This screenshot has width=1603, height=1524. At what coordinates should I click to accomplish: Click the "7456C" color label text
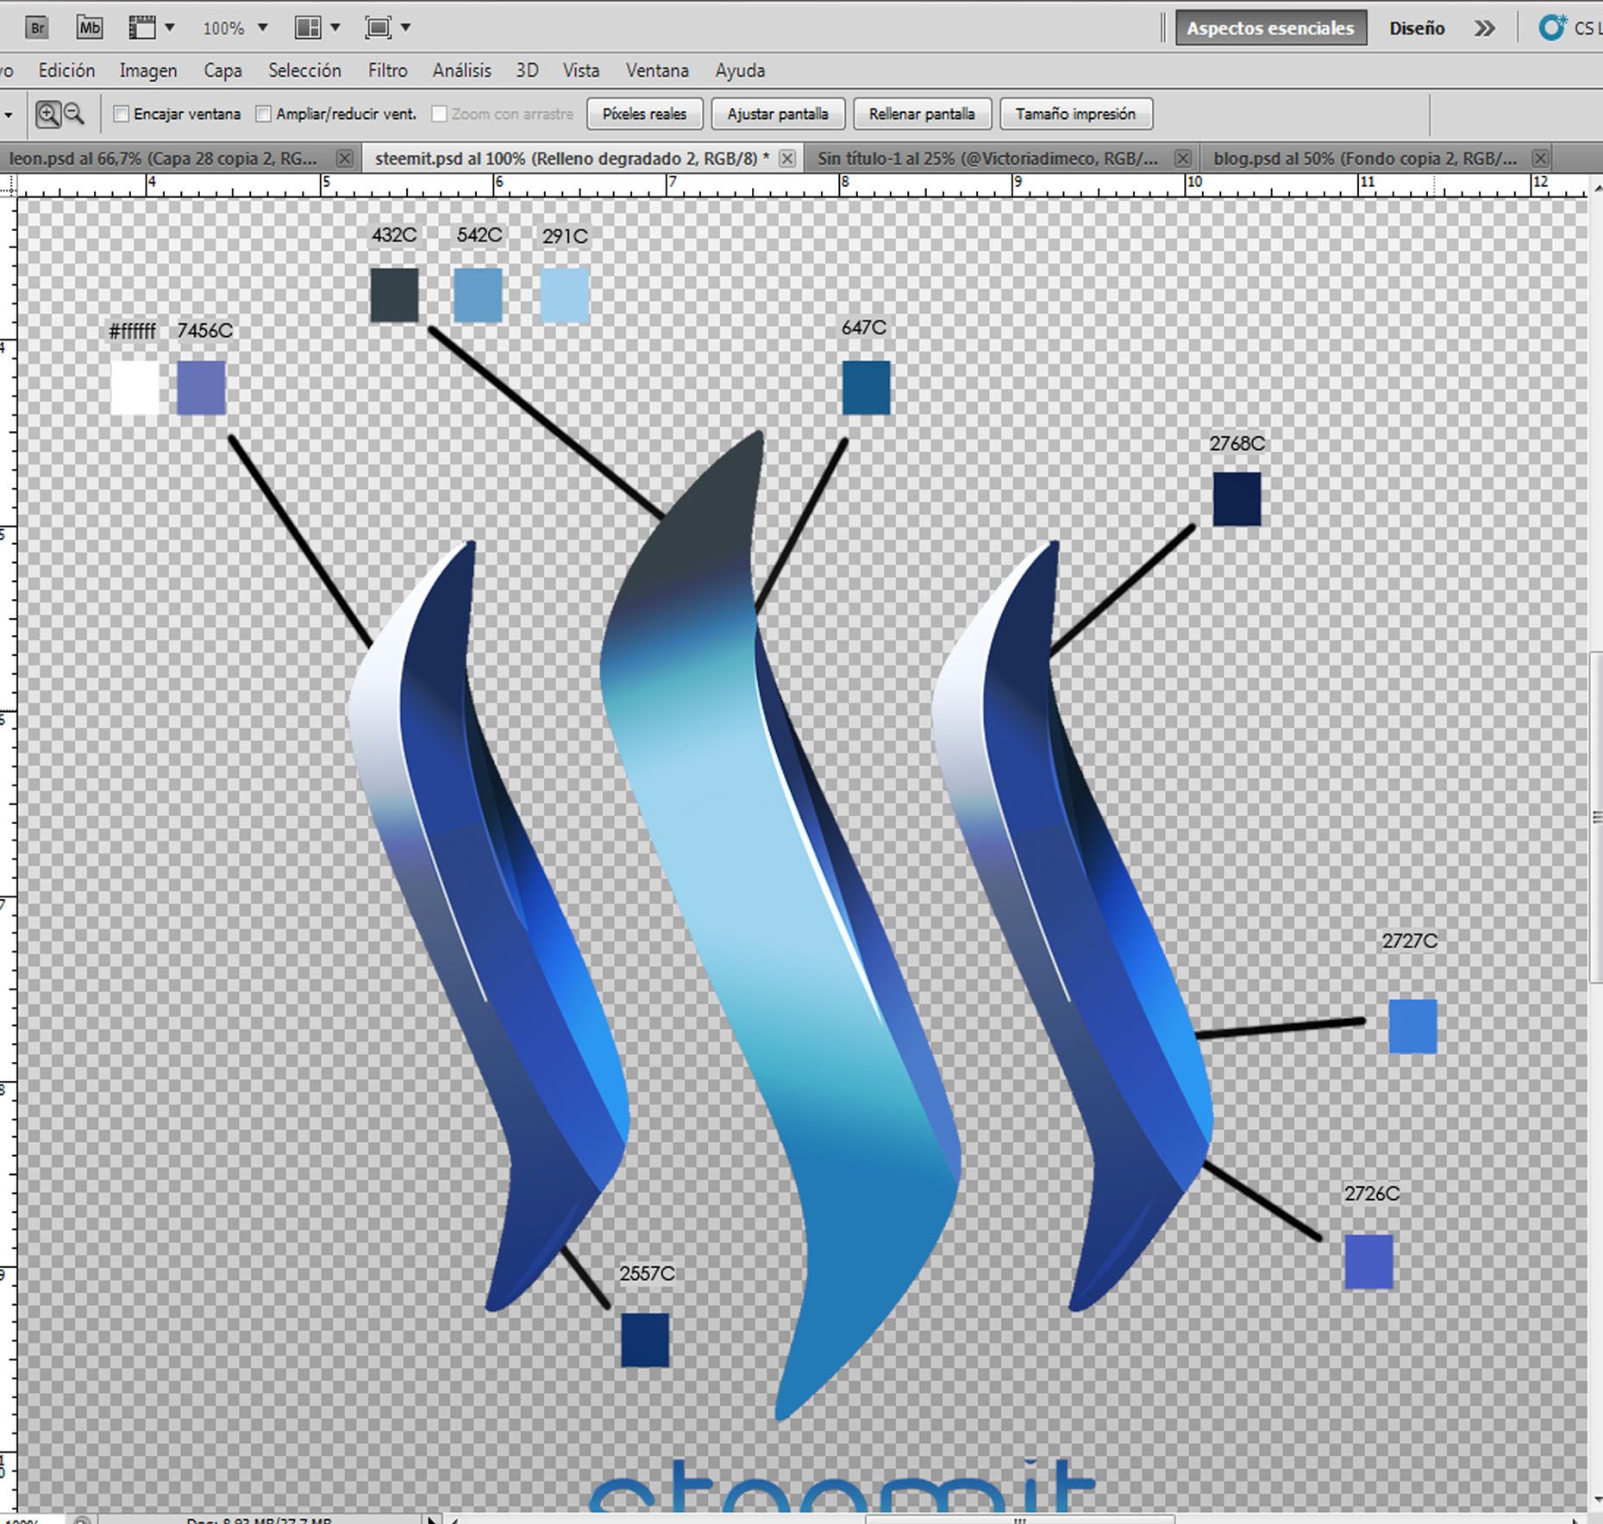click(x=204, y=331)
